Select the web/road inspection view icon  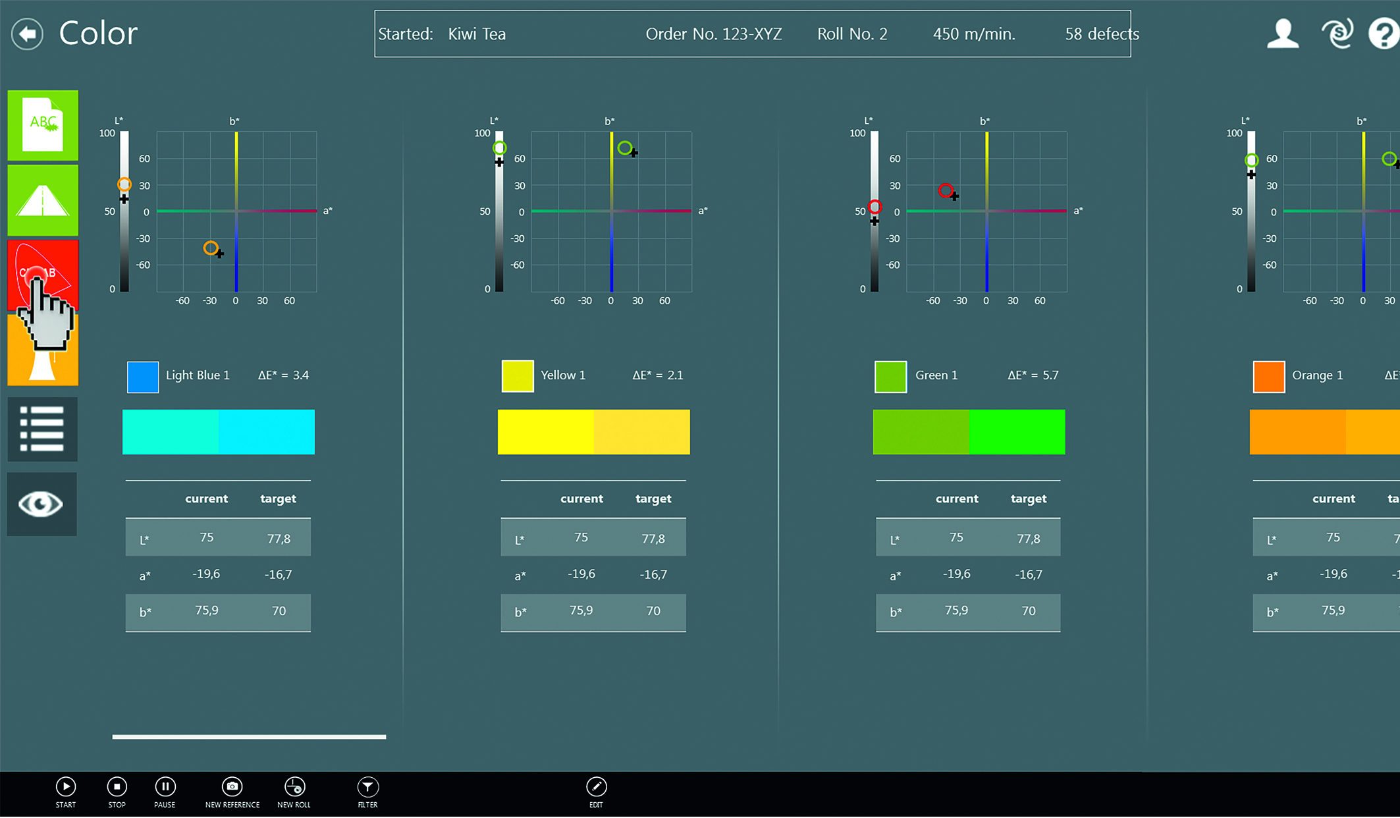pos(42,200)
